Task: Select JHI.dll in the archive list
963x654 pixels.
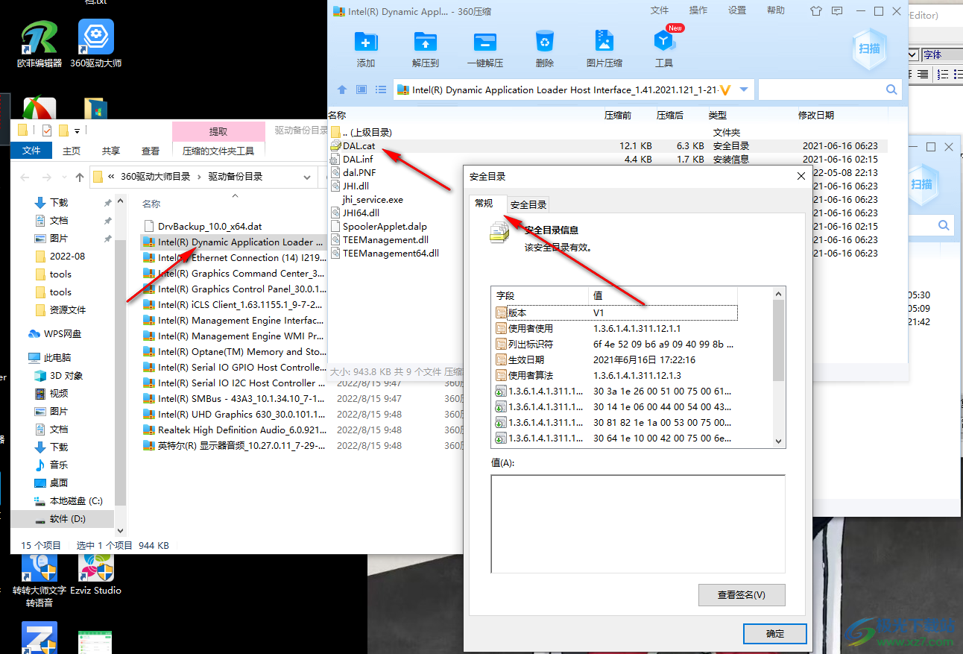Action: click(356, 186)
